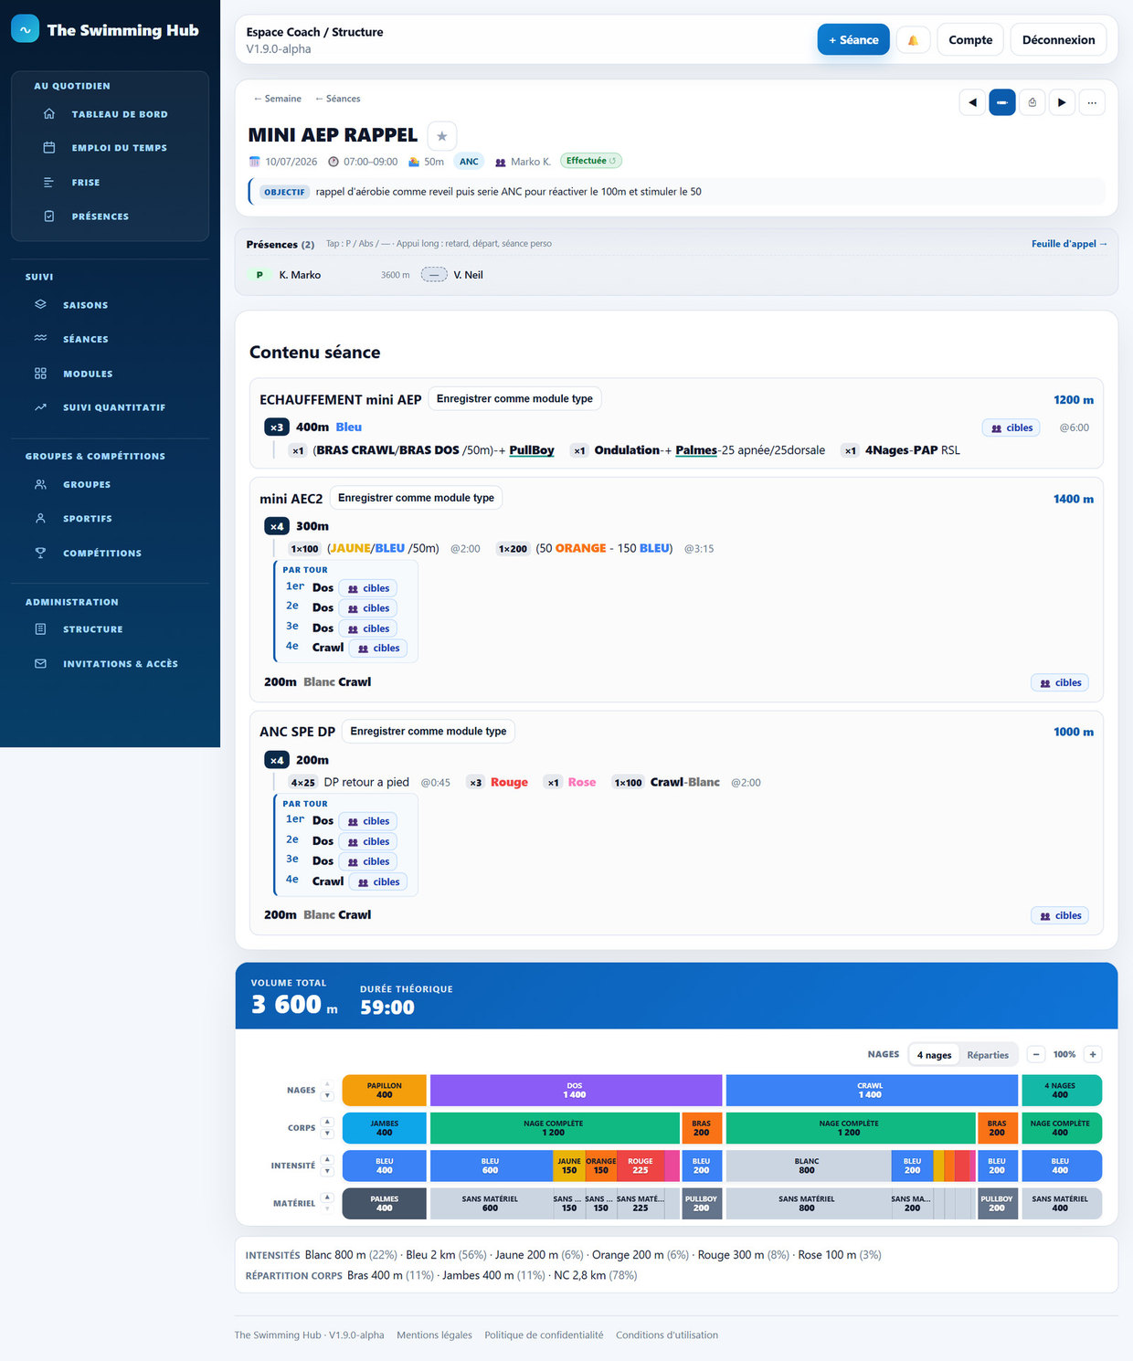Switch nages view to Réparties

point(988,1055)
